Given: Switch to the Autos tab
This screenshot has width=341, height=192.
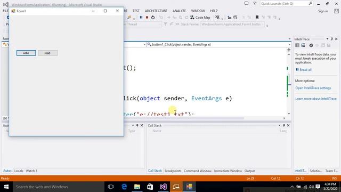Looking at the screenshot, I should click(7, 171).
